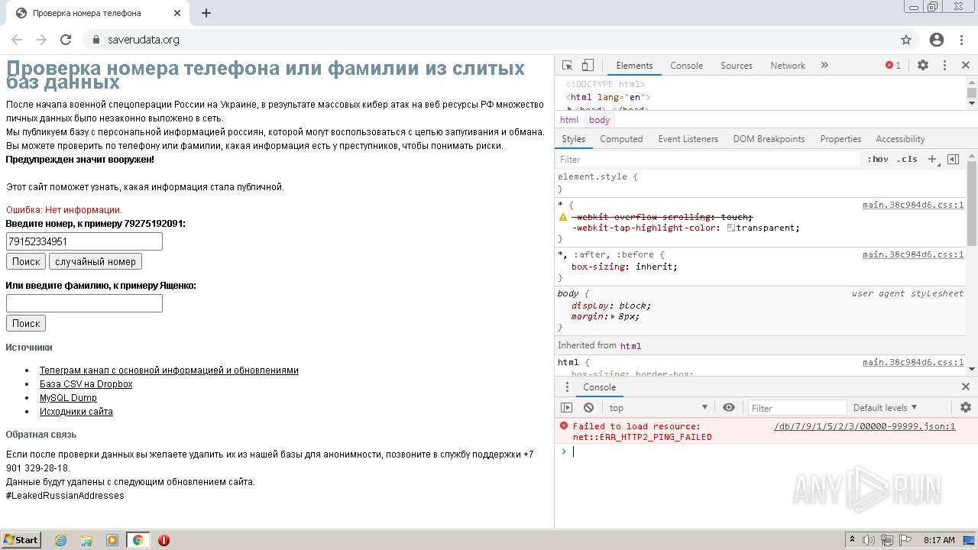Screen dimensions: 978x550
Task: Open drawer three-dot menu beside Console
Action: point(567,387)
